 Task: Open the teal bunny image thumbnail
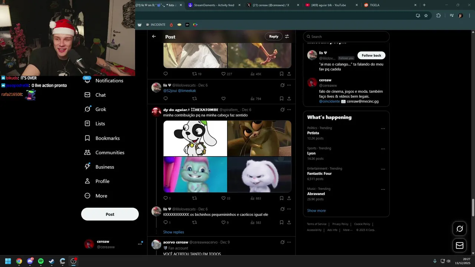pyautogui.click(x=195, y=174)
